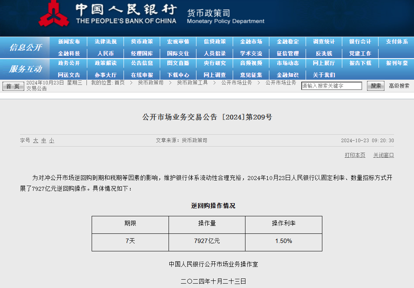Open 关于我们 about page
Image resolution: width=414 pixels, height=288 pixels.
(x=324, y=75)
